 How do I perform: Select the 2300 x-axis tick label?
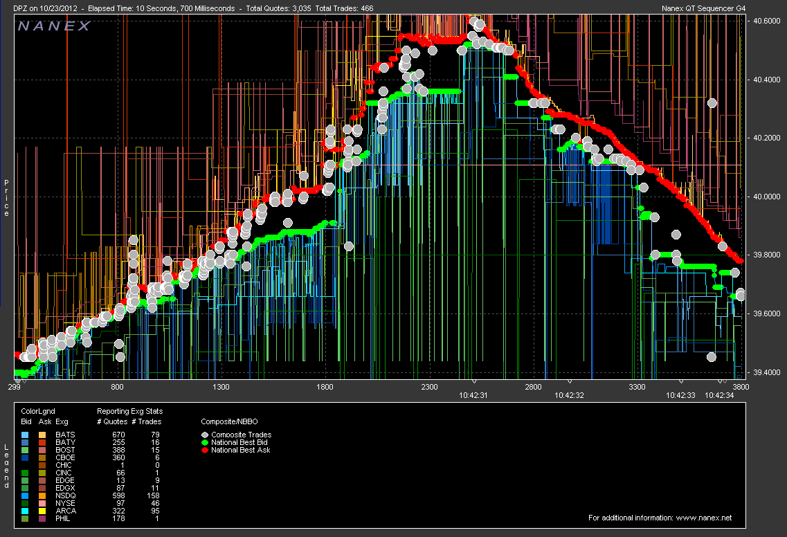[429, 387]
